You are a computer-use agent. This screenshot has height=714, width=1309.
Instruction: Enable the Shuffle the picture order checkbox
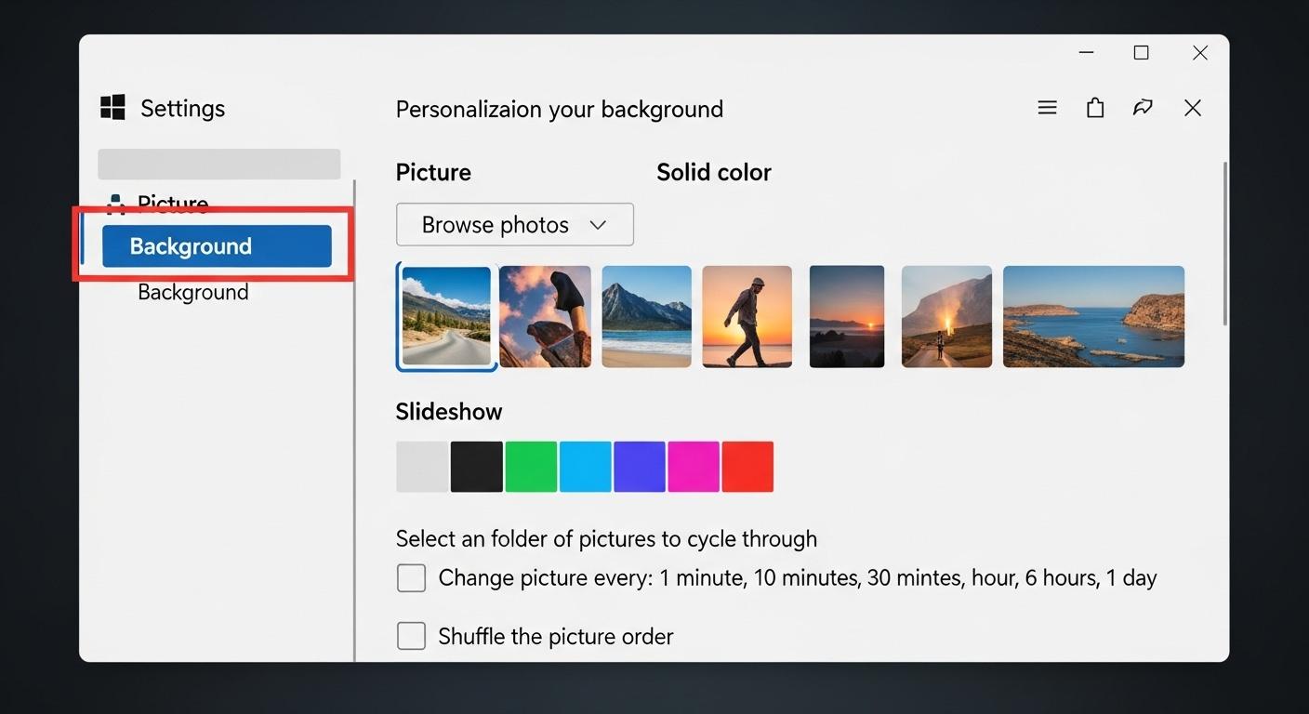411,636
